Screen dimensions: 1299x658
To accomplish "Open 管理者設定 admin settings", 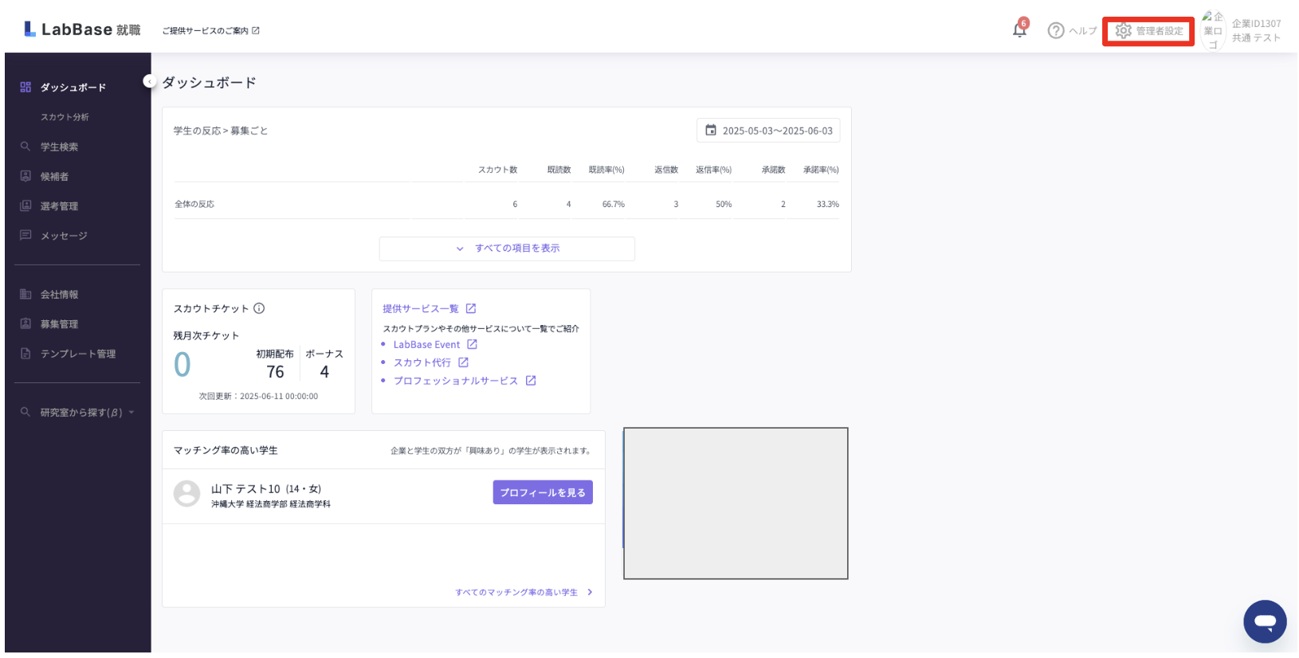I will (1148, 31).
